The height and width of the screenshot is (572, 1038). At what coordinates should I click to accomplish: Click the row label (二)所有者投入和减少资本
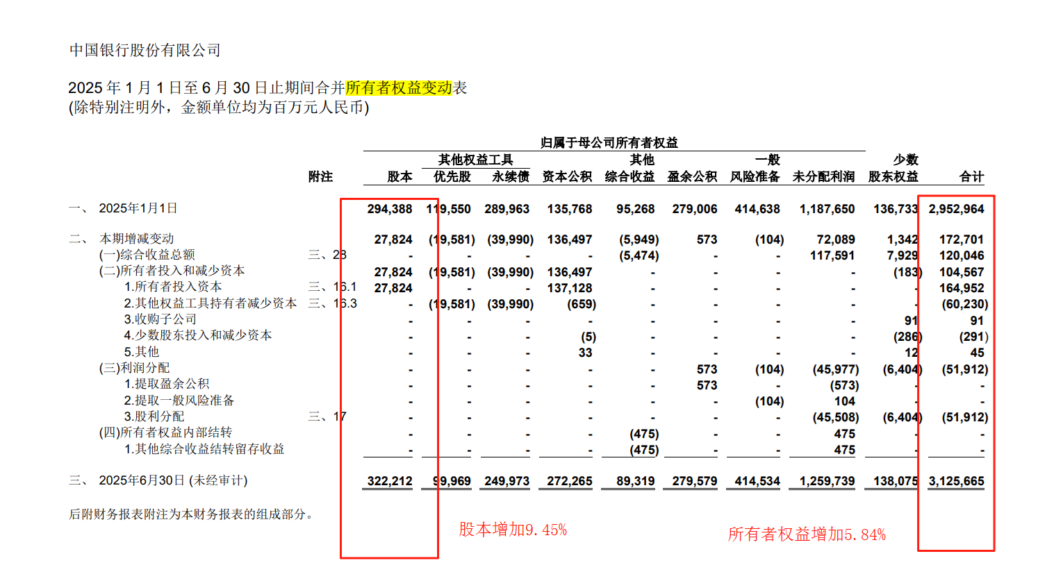172,271
